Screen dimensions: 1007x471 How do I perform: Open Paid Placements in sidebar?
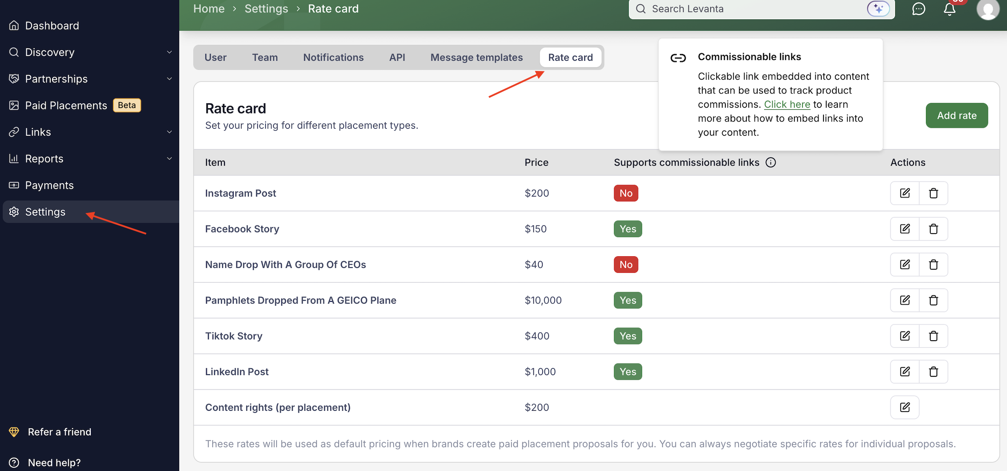click(66, 105)
